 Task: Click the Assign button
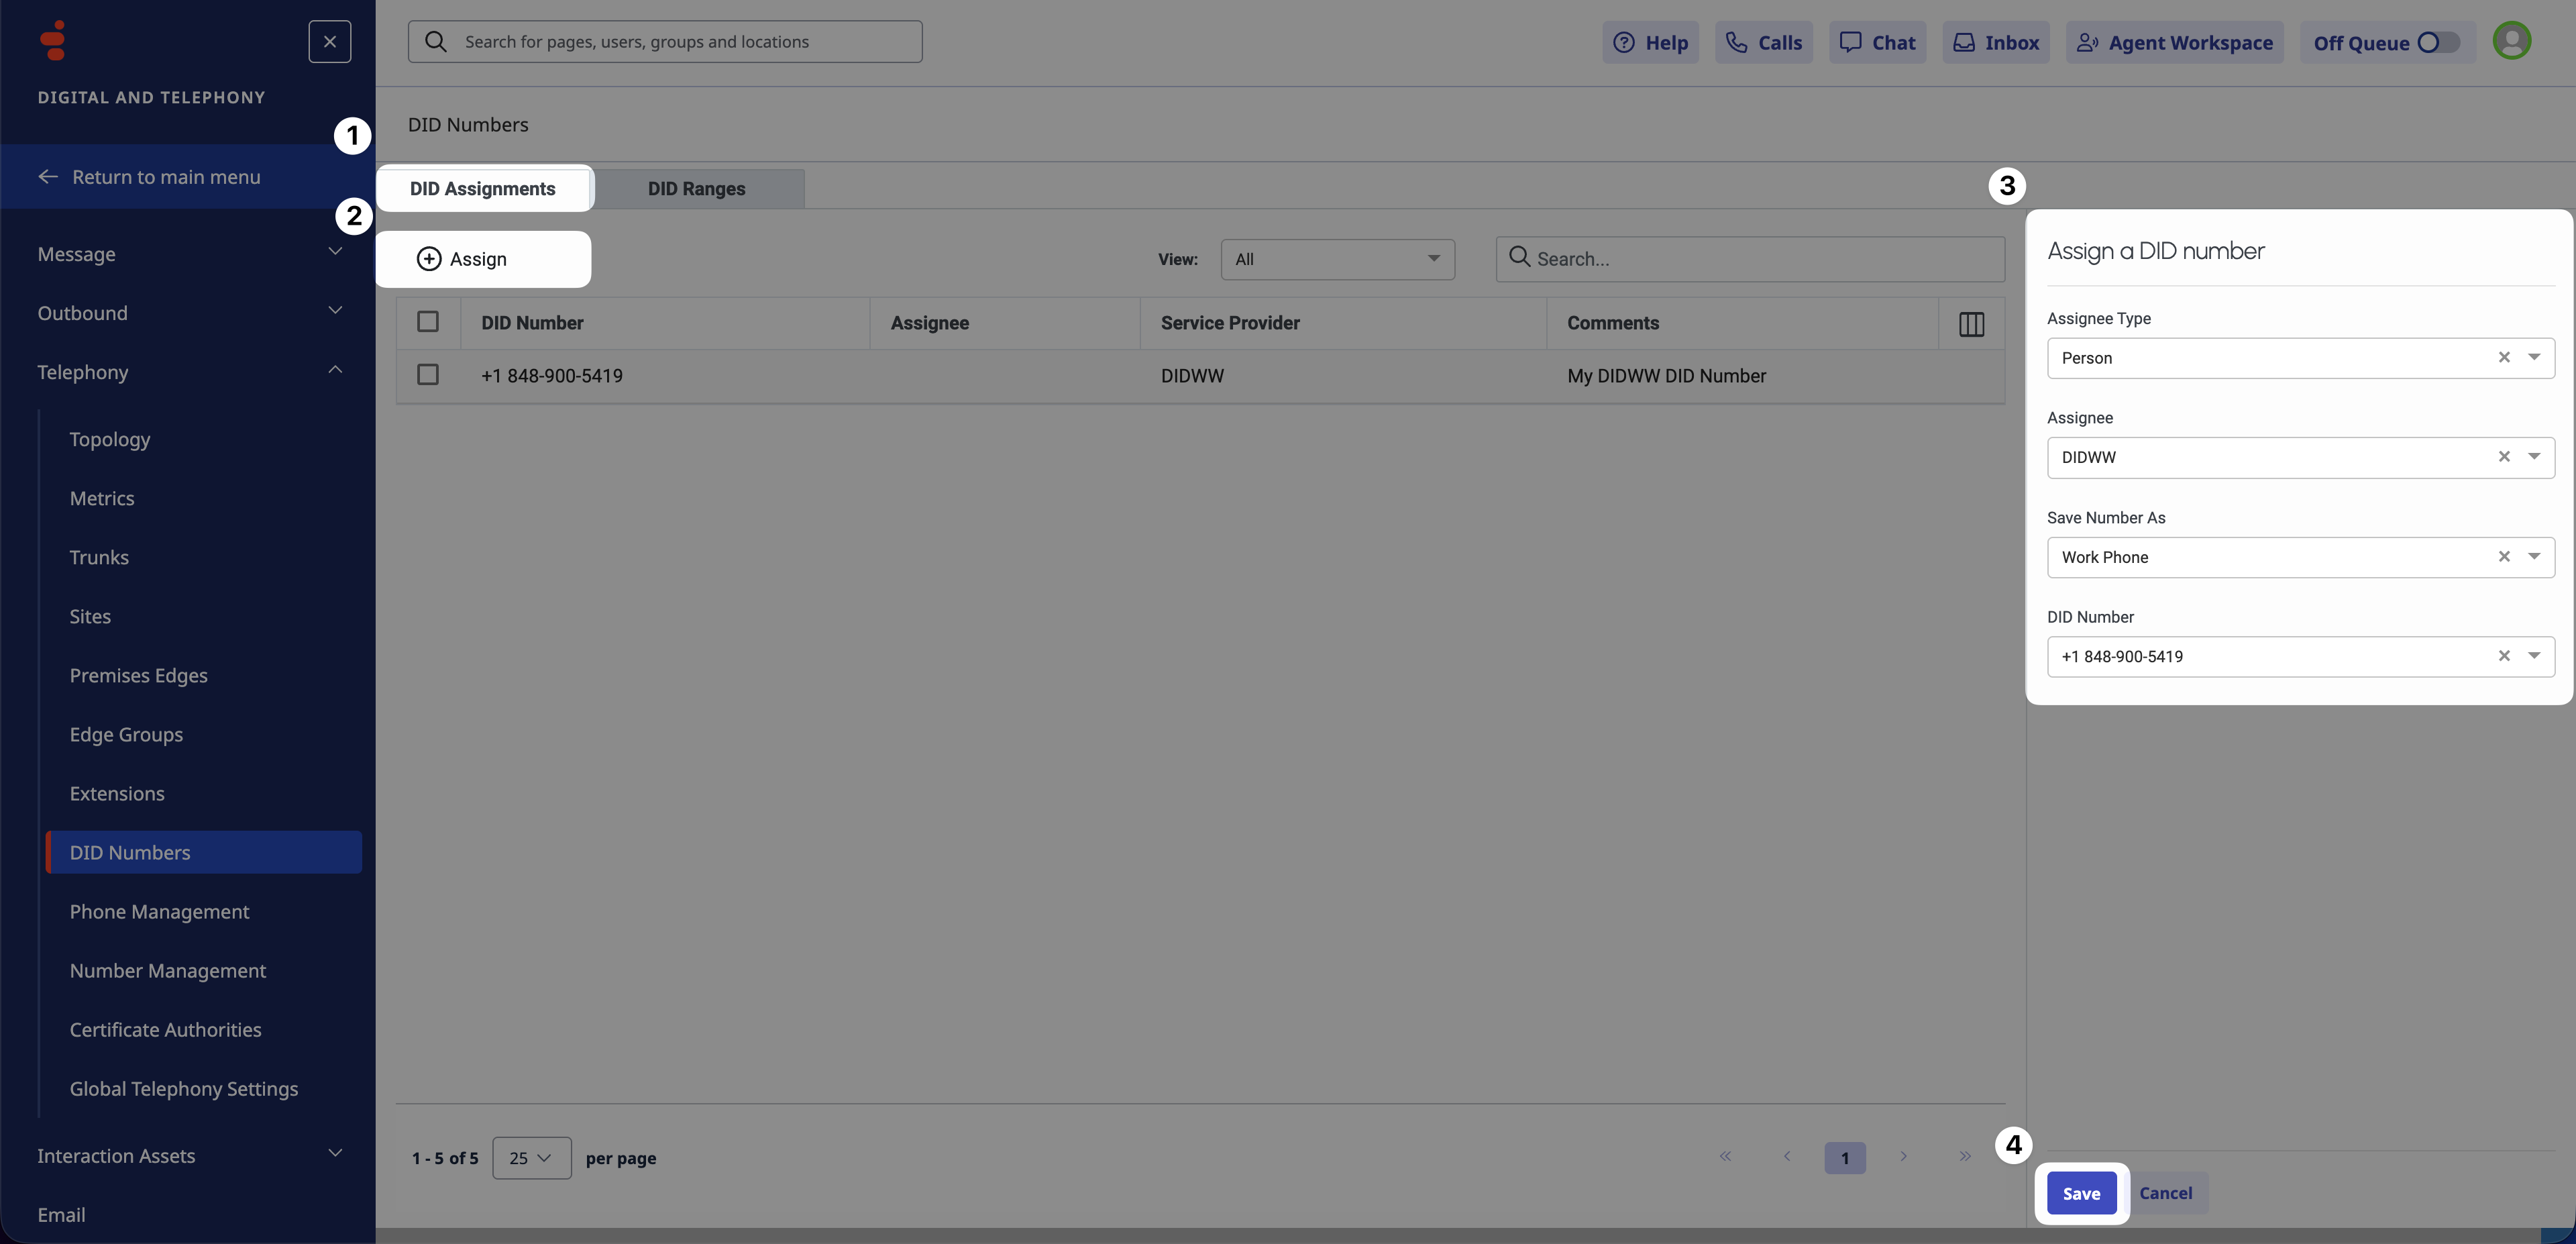[x=462, y=259]
